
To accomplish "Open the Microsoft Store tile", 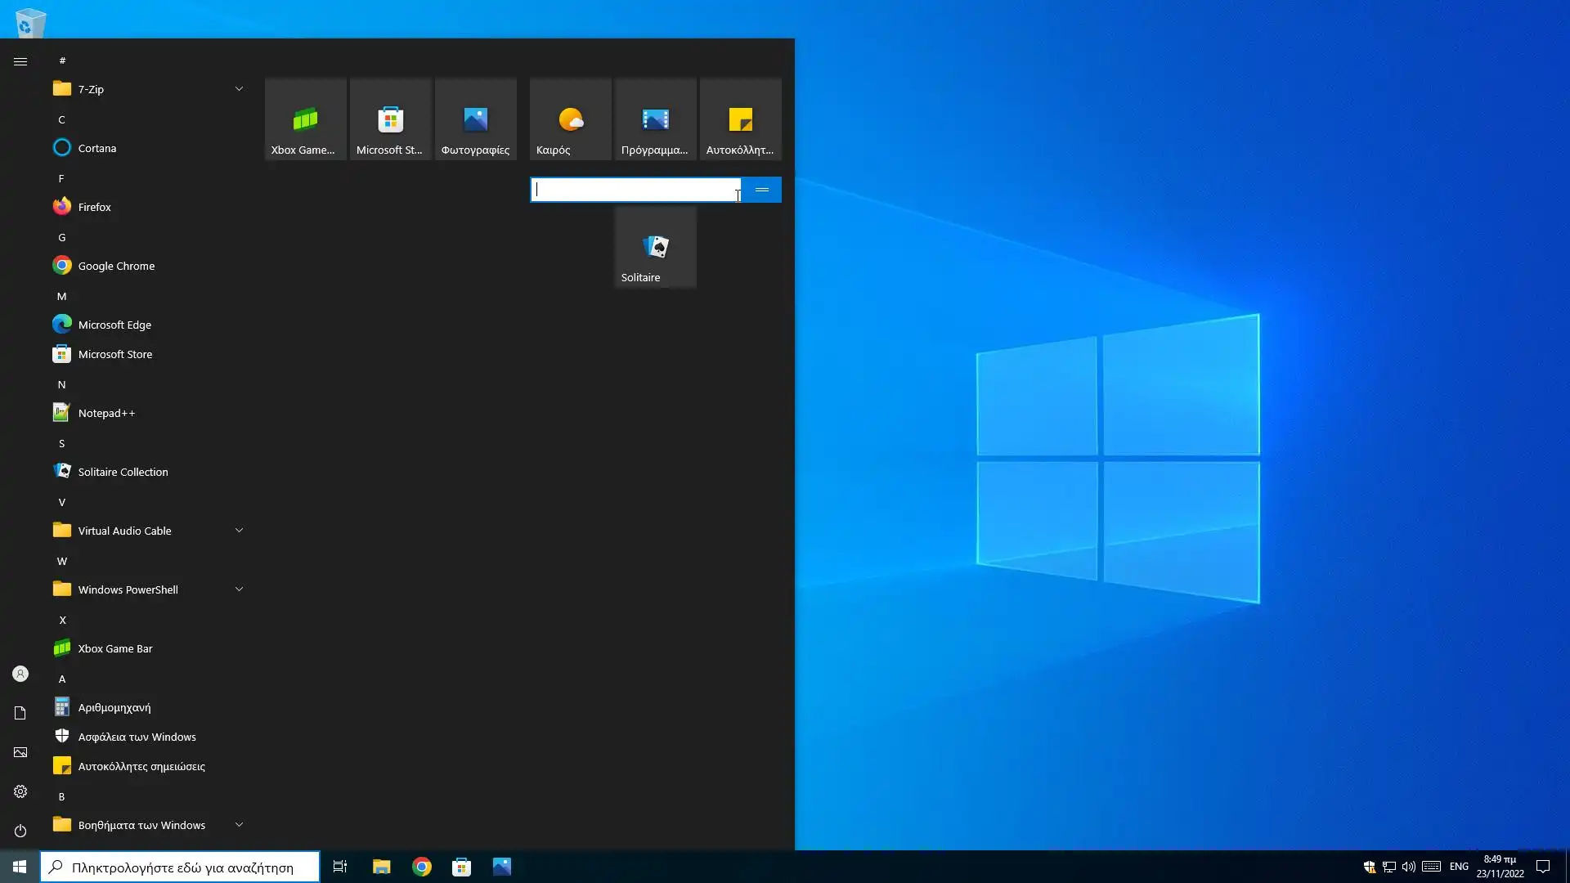I will coord(390,119).
